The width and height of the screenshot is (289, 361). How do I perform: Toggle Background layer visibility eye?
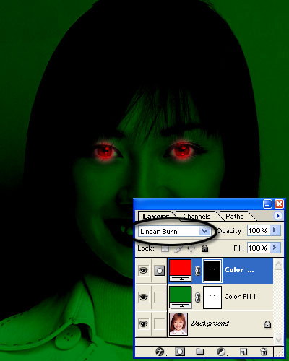click(143, 324)
